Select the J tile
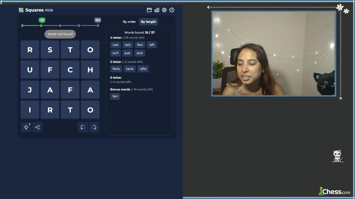Screen dimensions: 355x199 [30, 90]
